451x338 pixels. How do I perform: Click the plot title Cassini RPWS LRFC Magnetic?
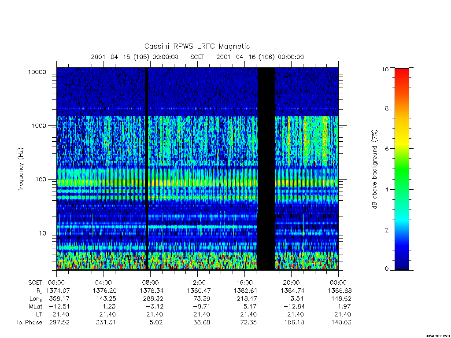tap(197, 46)
